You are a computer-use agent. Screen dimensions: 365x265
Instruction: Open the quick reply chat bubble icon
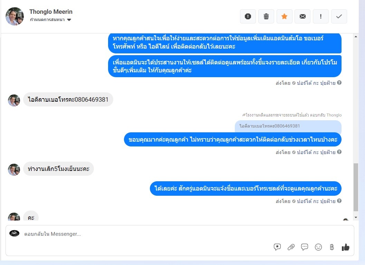(x=305, y=247)
